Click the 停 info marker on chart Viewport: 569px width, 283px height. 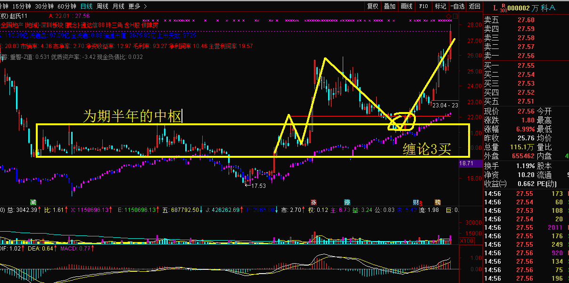click(x=347, y=202)
